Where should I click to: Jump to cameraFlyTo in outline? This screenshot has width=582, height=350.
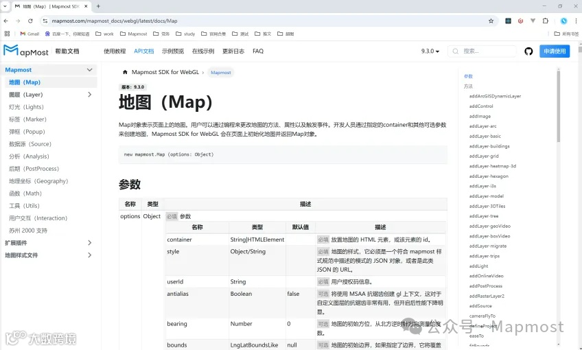point(482,316)
